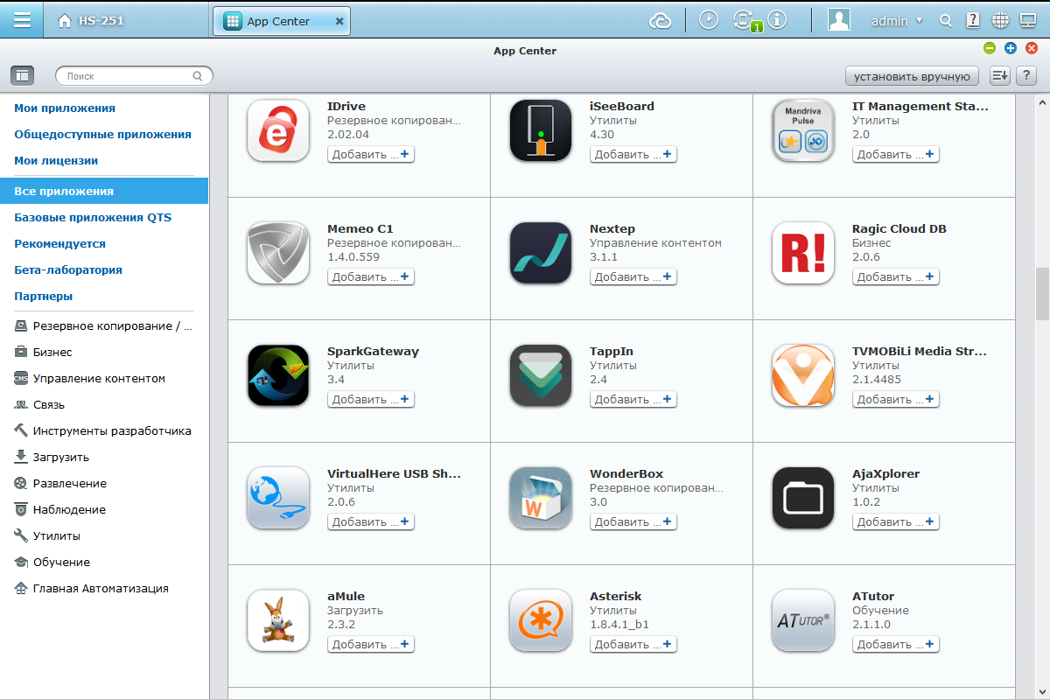Click the vertical scrollbar thumb
This screenshot has height=700, width=1050.
click(1042, 294)
